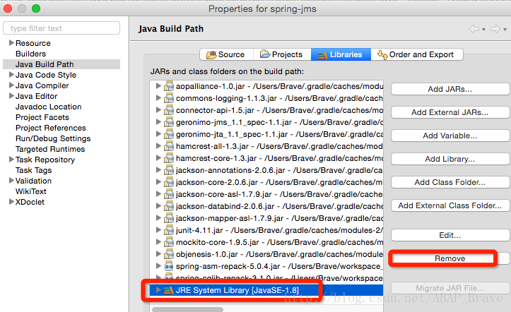Viewport: 511px width, 312px height.
Task: Click the jar icon of jackson-databind-2.0.6.jar
Action: pyautogui.click(x=168, y=206)
